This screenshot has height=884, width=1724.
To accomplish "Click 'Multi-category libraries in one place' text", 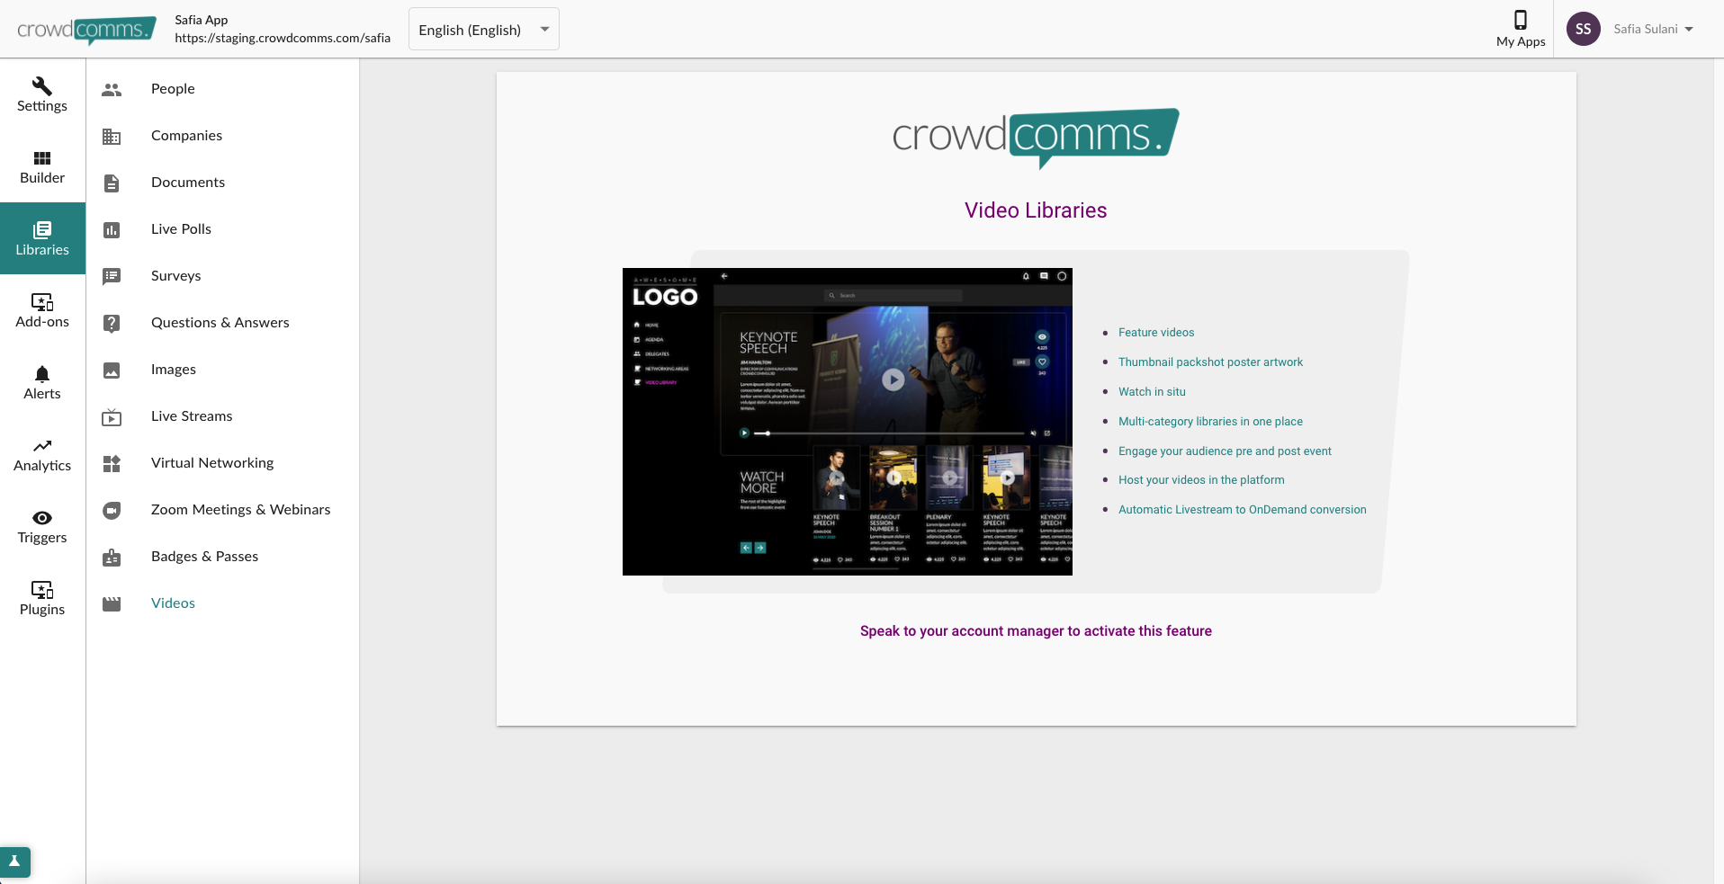I will [x=1210, y=422].
